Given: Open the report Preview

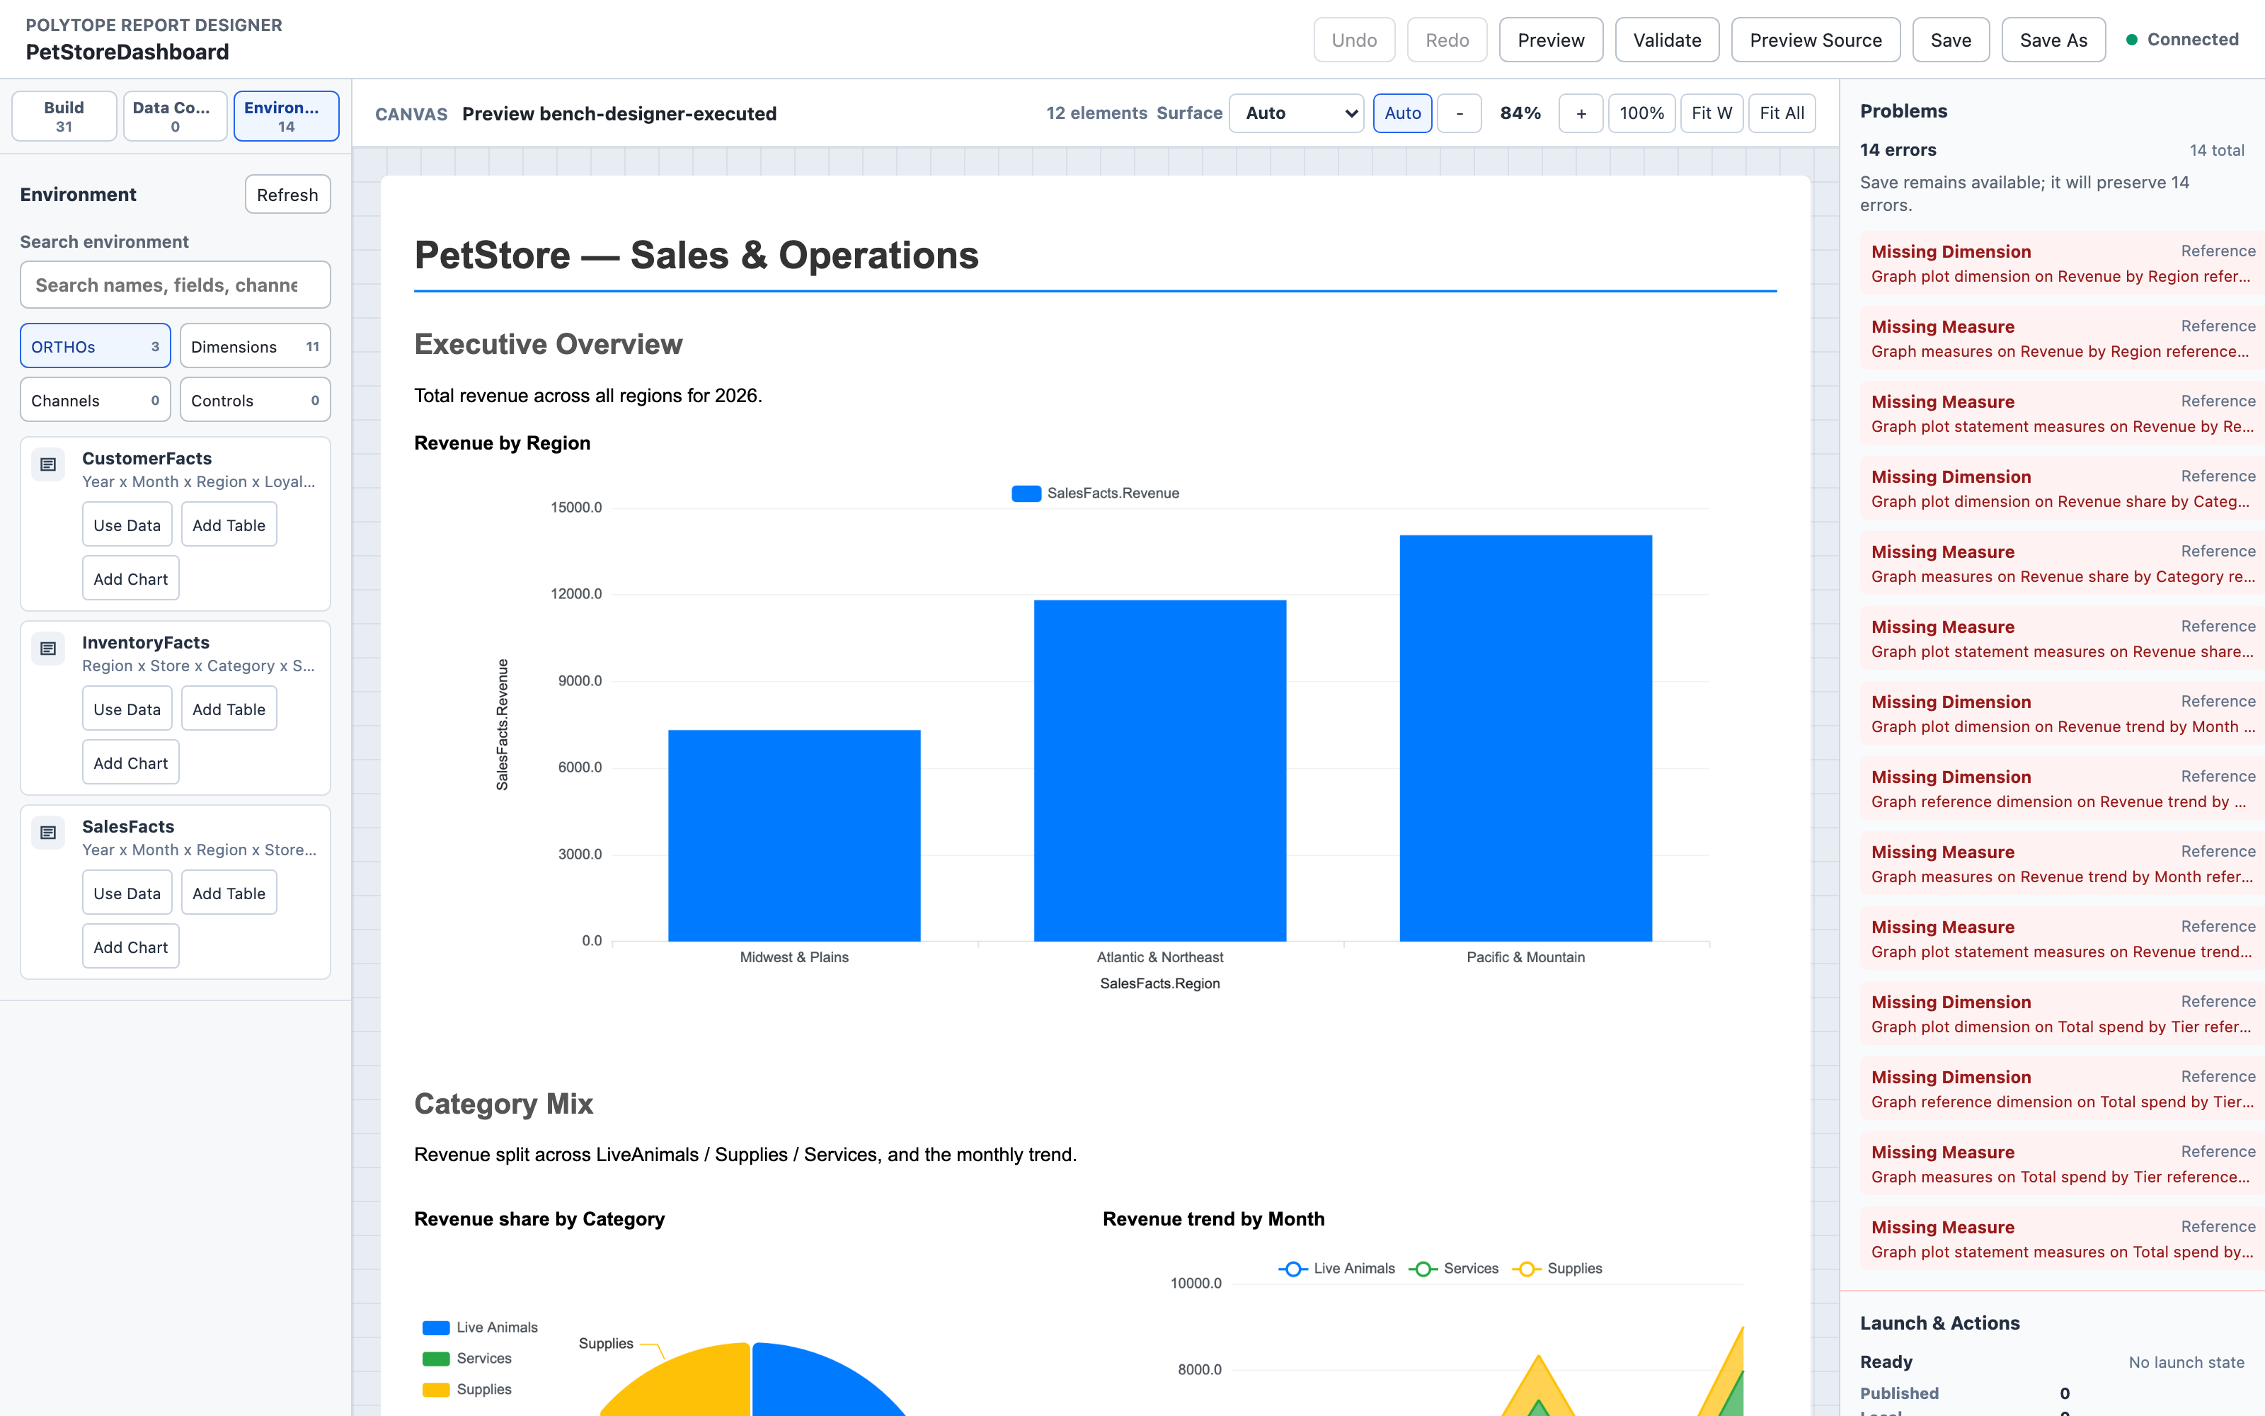Looking at the screenshot, I should pos(1551,40).
